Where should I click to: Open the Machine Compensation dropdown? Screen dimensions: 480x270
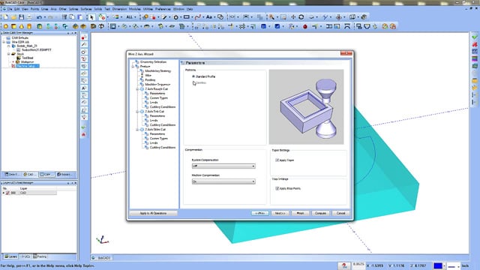(x=223, y=181)
